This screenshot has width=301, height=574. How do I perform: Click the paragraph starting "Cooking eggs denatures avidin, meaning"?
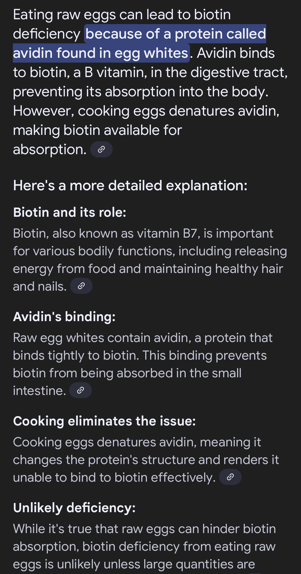[146, 460]
